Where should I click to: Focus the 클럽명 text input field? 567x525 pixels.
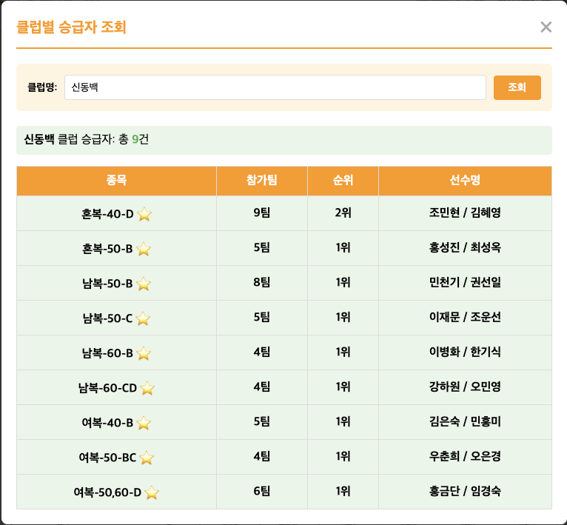point(275,87)
